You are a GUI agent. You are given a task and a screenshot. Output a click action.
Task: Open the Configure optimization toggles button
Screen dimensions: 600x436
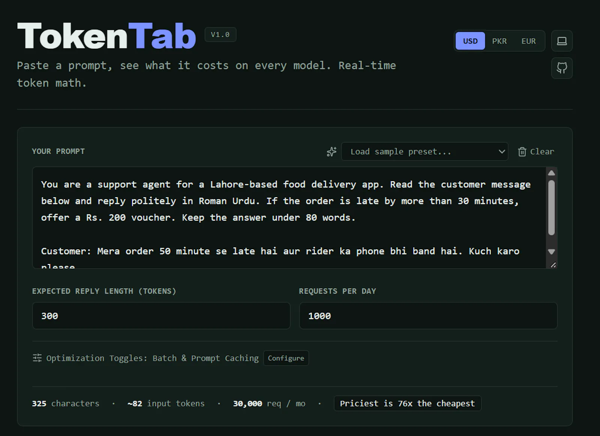286,358
